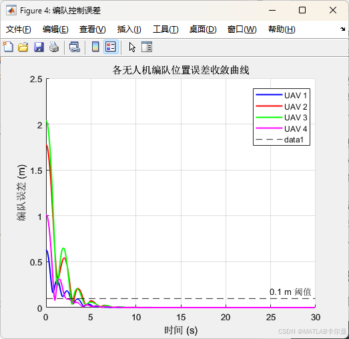This screenshot has width=349, height=339.
Task: Insert a colorbar via toolbar icon
Action: coord(95,47)
